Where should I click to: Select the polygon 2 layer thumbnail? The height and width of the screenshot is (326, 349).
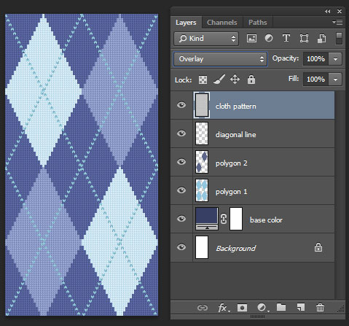(202, 162)
